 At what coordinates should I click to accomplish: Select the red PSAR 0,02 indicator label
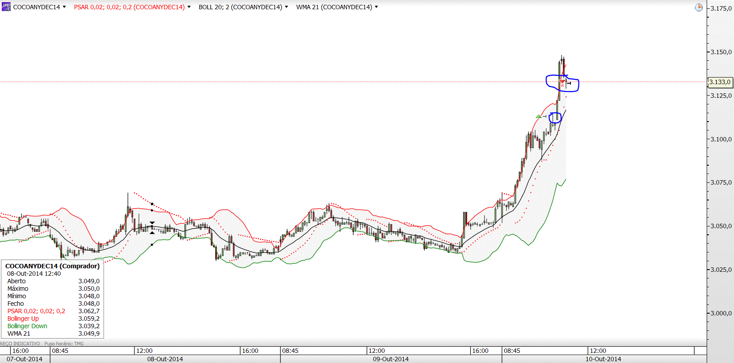point(129,7)
